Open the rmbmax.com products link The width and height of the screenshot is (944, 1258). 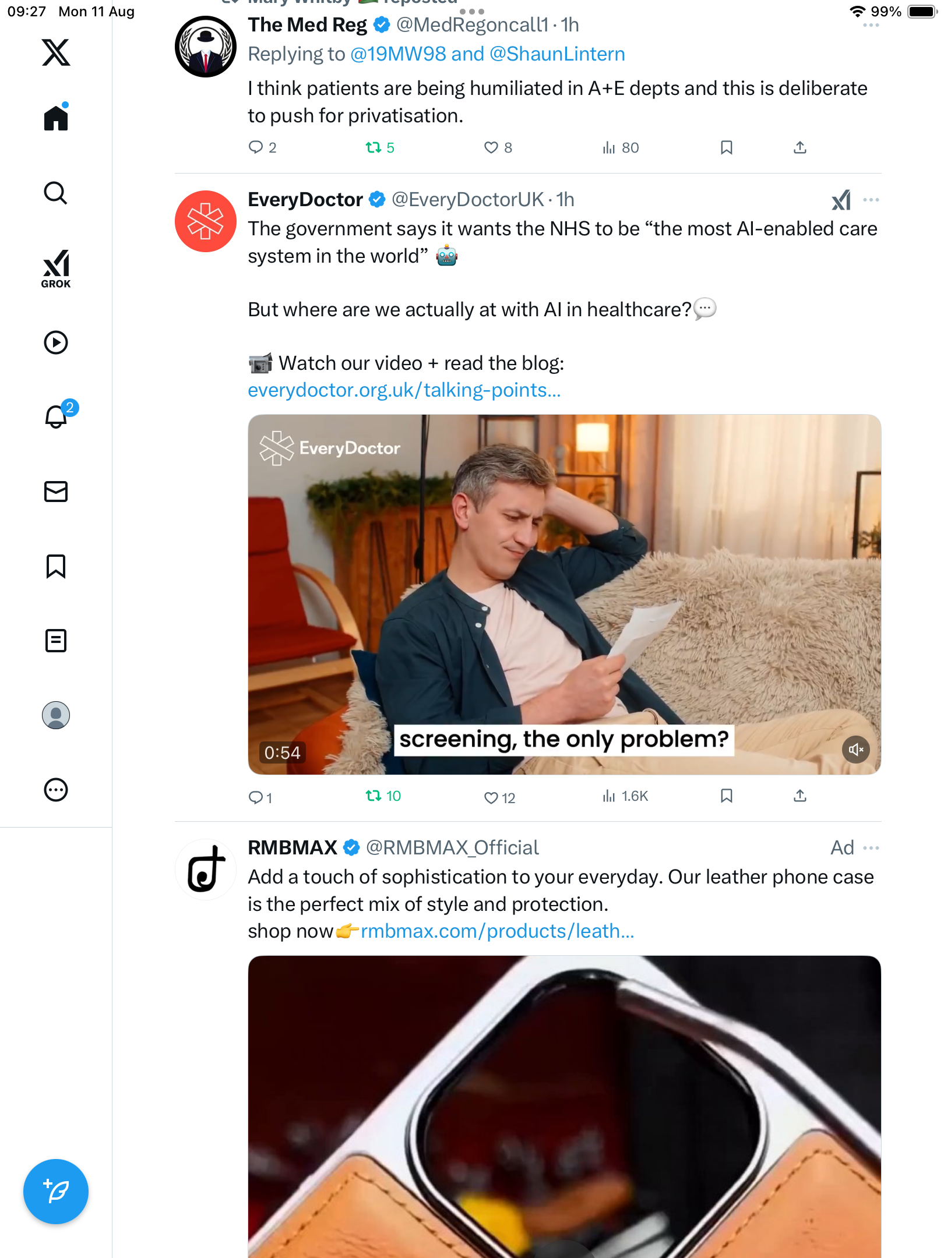[x=497, y=931]
